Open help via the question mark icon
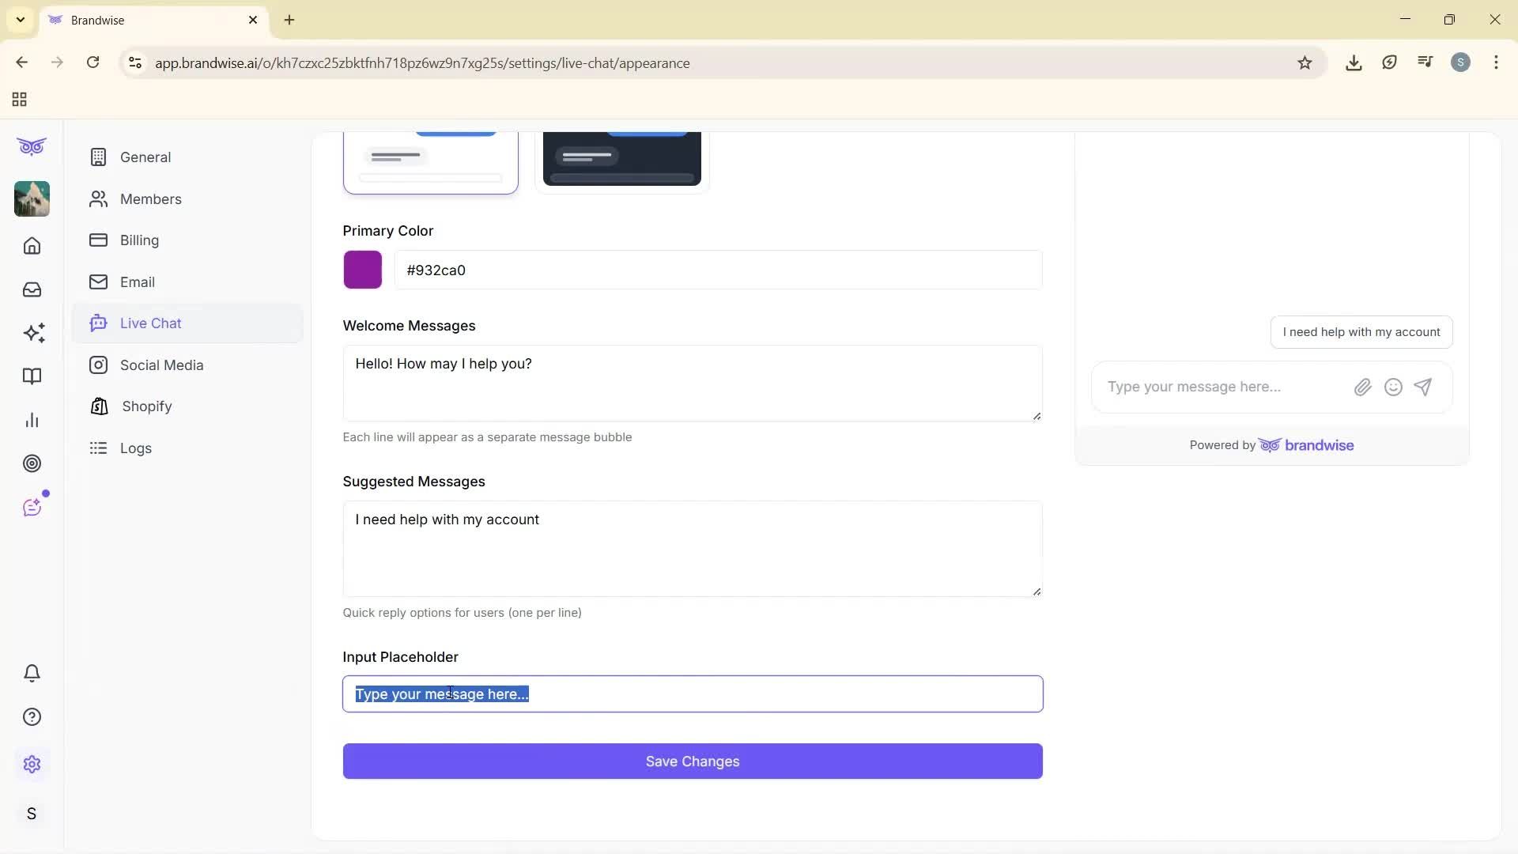 pos(32,716)
